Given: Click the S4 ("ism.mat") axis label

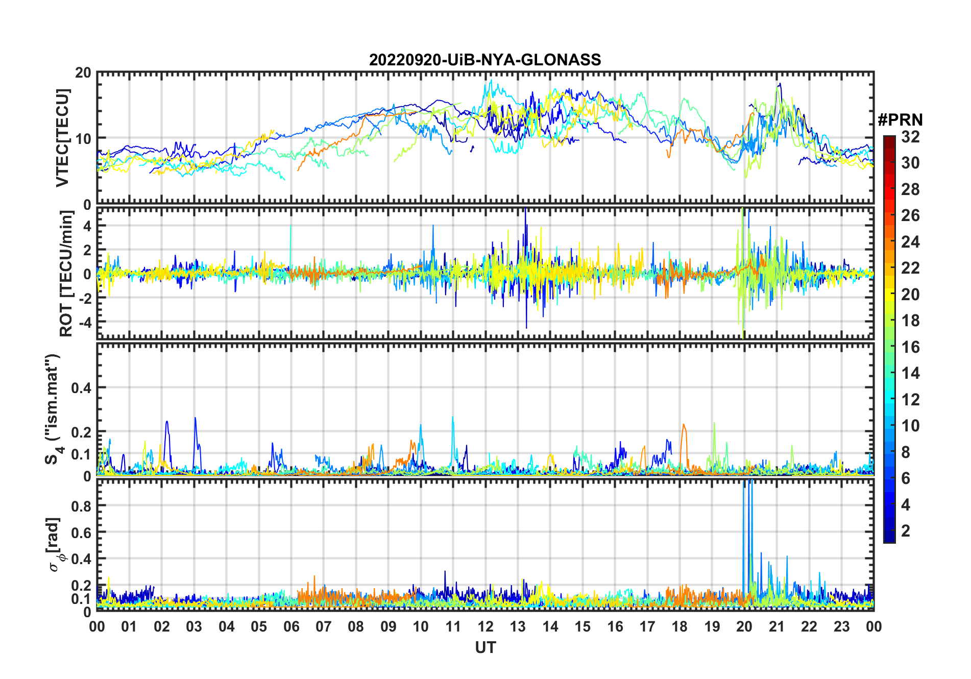Looking at the screenshot, I should point(53,409).
